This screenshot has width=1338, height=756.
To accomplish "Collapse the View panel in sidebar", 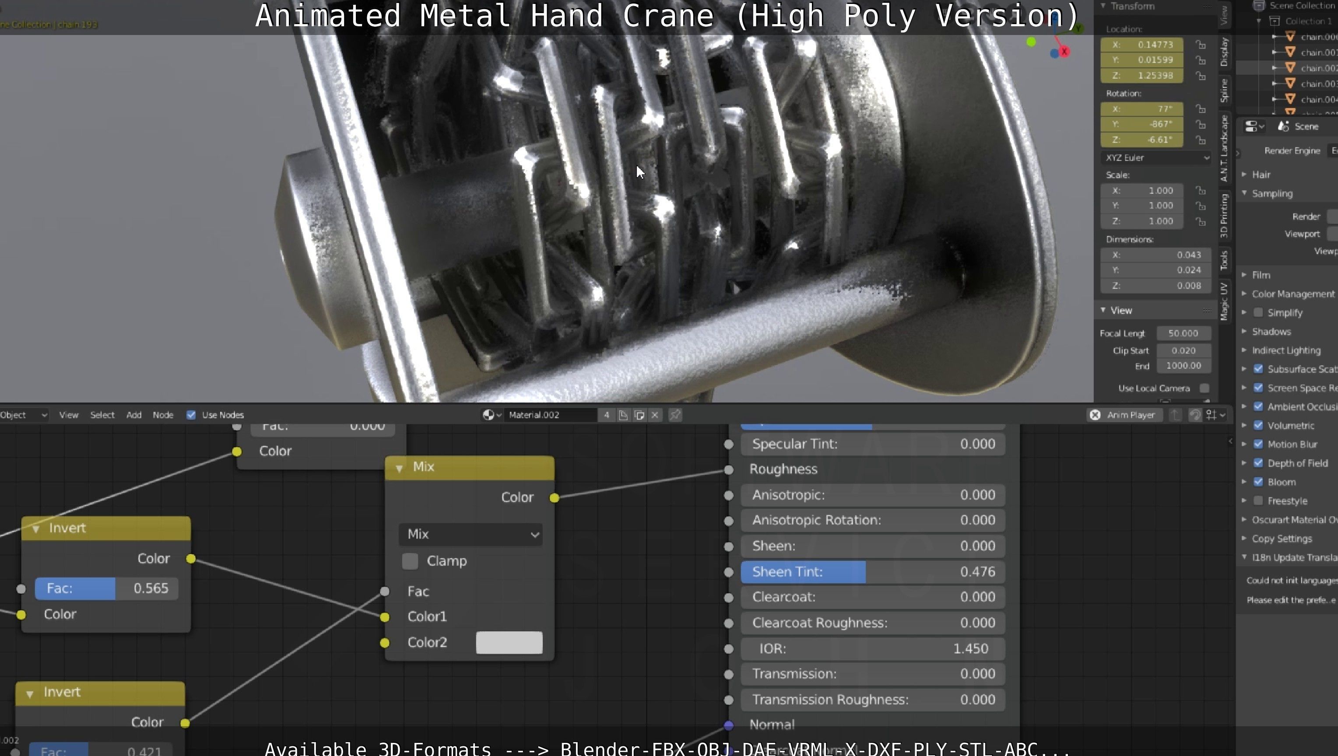I will 1103,310.
